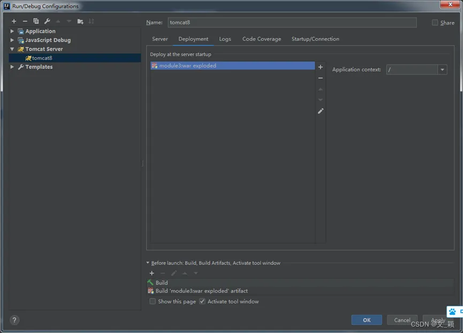Expand the Templates tree node
463x333 pixels.
pyautogui.click(x=12, y=67)
